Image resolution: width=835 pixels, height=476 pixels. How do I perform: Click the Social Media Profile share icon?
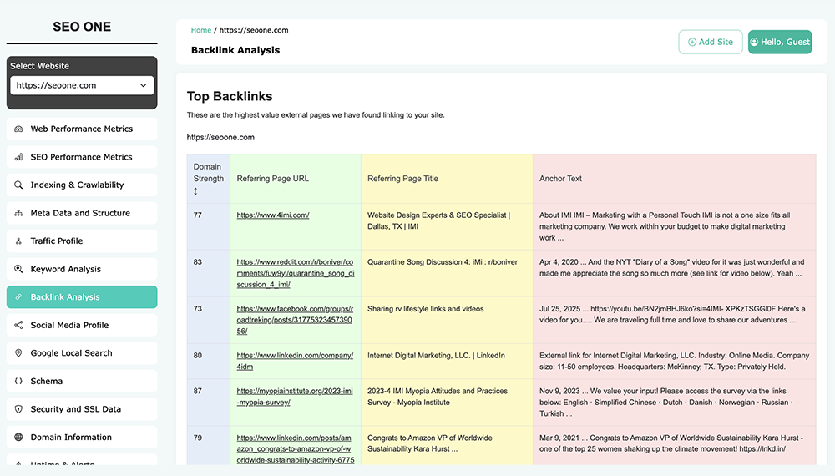[19, 325]
